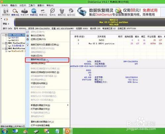Choose 重新加载当前硬盘(Ctrl_L) menu entry

pyautogui.click(x=48, y=122)
